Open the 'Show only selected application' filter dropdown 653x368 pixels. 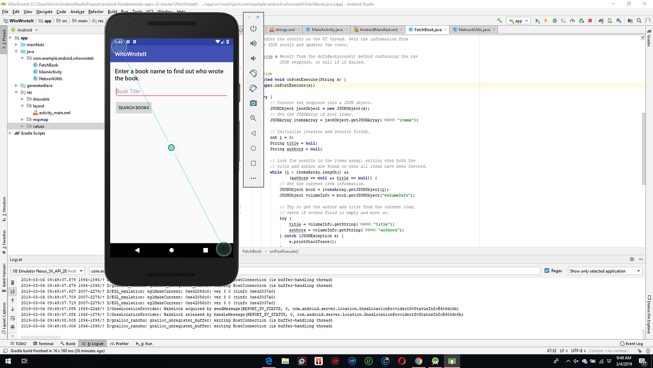point(604,270)
